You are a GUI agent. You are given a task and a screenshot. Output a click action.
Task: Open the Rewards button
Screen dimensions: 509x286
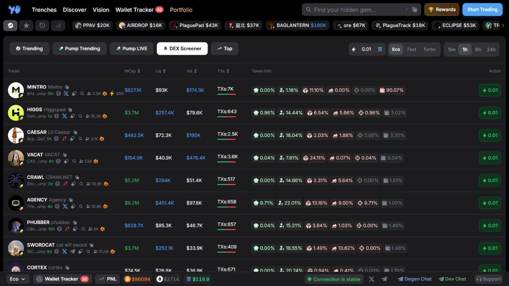[x=442, y=10]
